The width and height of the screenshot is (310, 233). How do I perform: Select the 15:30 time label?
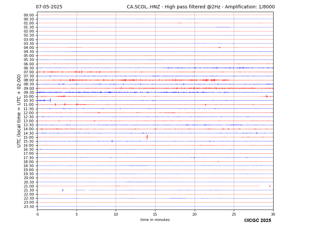tap(29, 141)
